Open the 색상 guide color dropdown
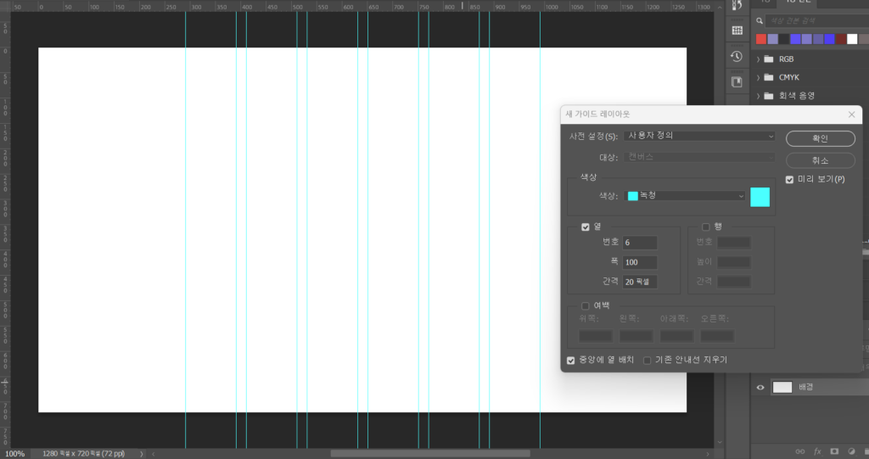This screenshot has height=459, width=869. [x=685, y=196]
